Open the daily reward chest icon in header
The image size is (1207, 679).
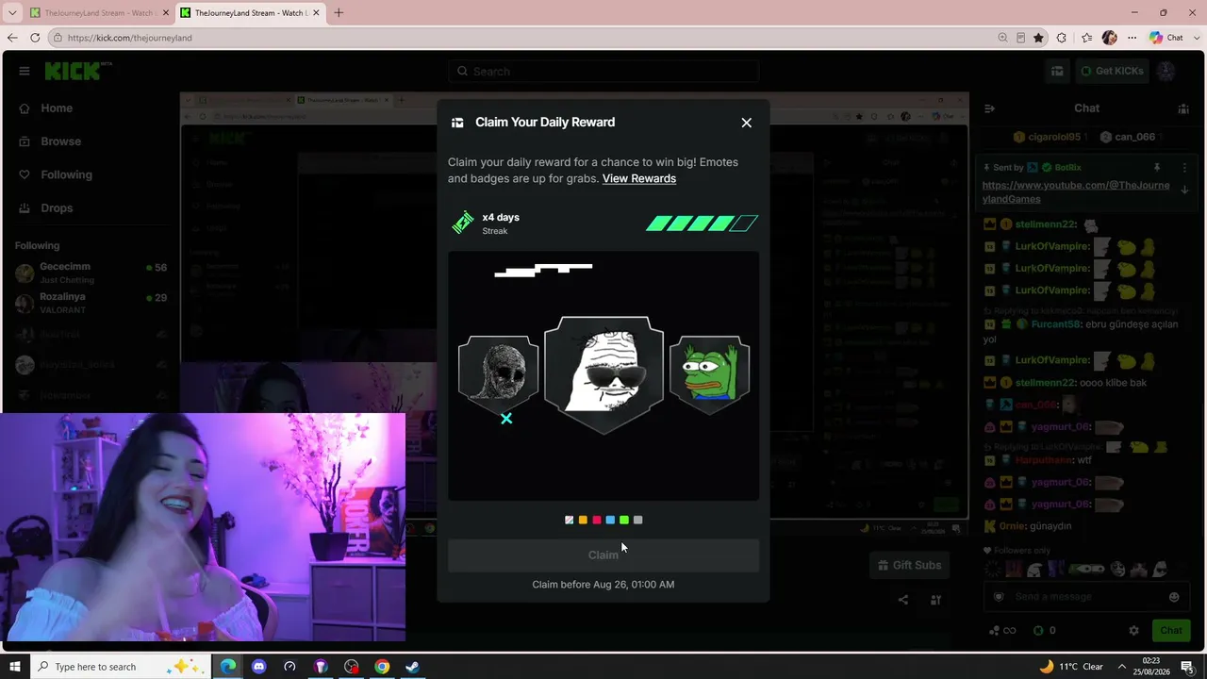point(1057,71)
